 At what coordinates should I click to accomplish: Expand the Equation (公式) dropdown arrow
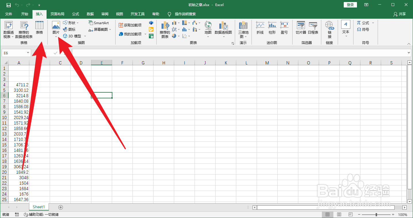[373, 23]
